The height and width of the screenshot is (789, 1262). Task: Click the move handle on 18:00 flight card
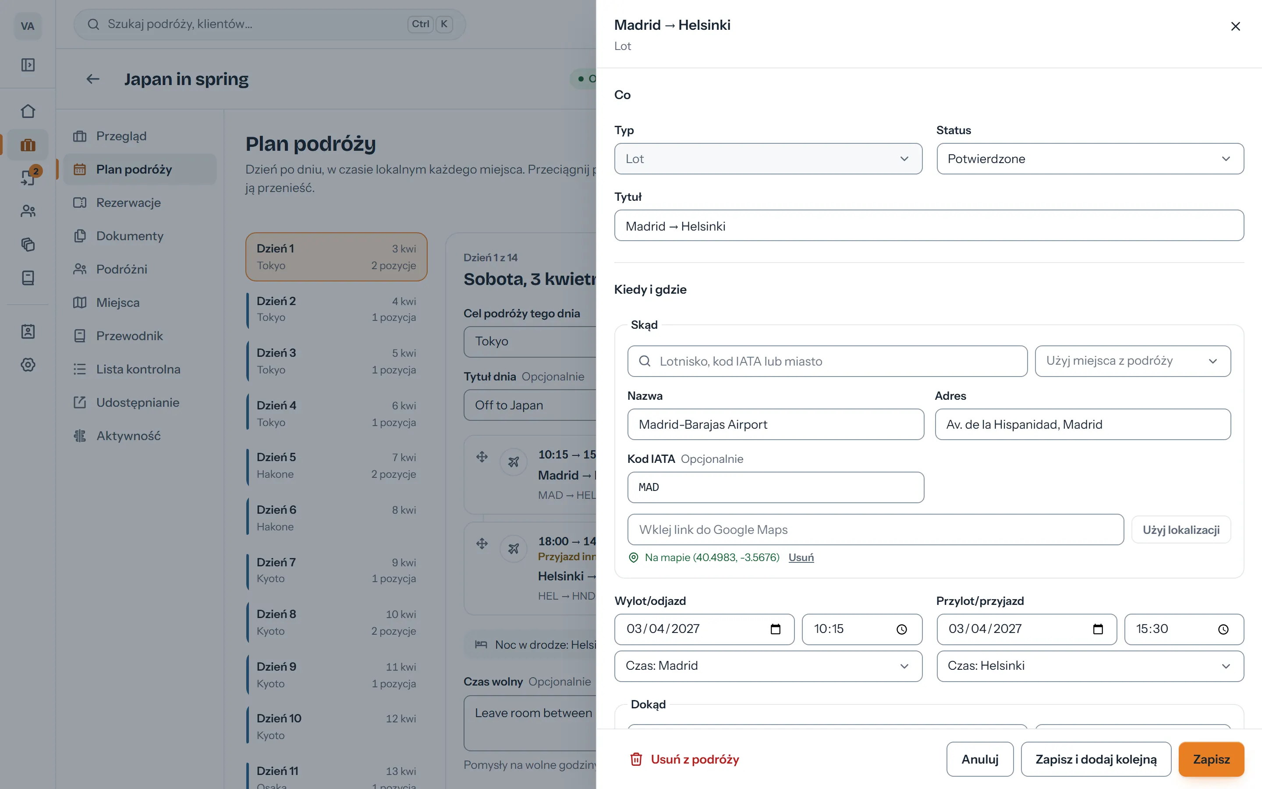[482, 543]
